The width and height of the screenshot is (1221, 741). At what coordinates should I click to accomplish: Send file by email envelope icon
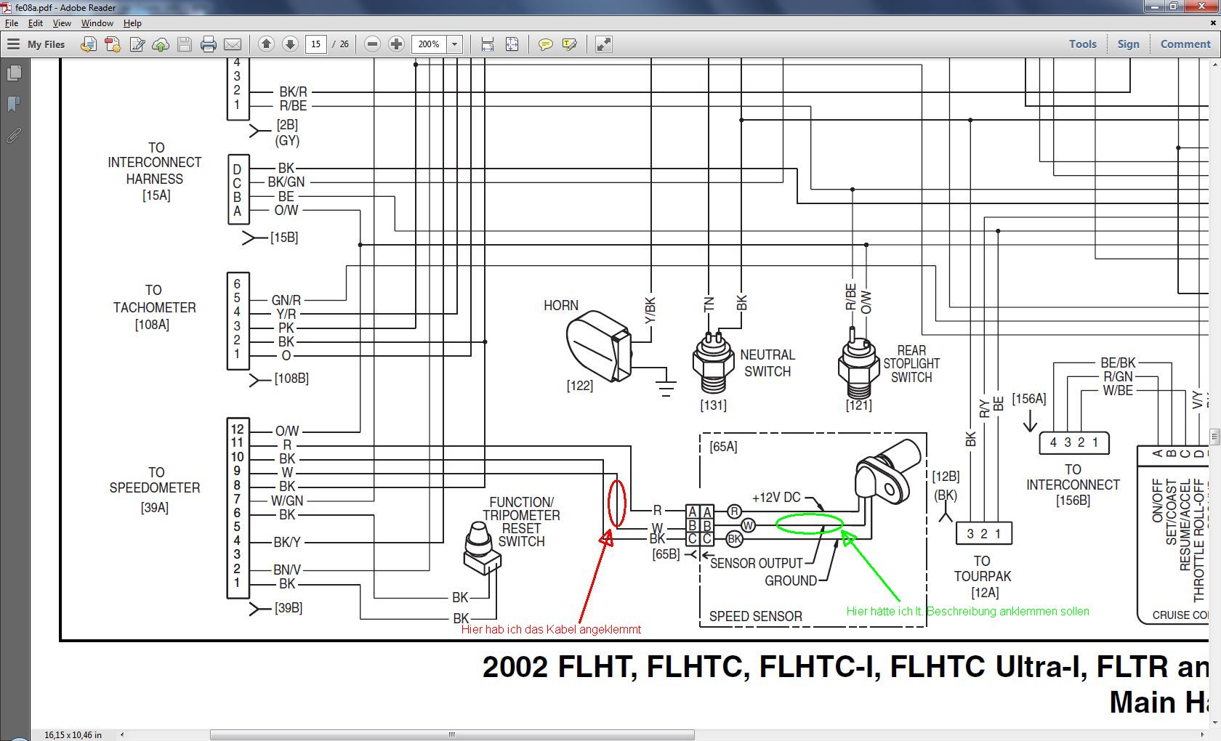click(233, 44)
